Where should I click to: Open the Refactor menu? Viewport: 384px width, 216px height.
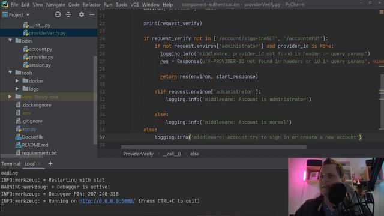coord(92,4)
